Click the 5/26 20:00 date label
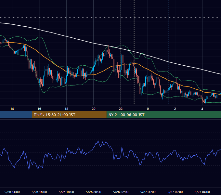This screenshot has width=221, height=195. coord(94,192)
